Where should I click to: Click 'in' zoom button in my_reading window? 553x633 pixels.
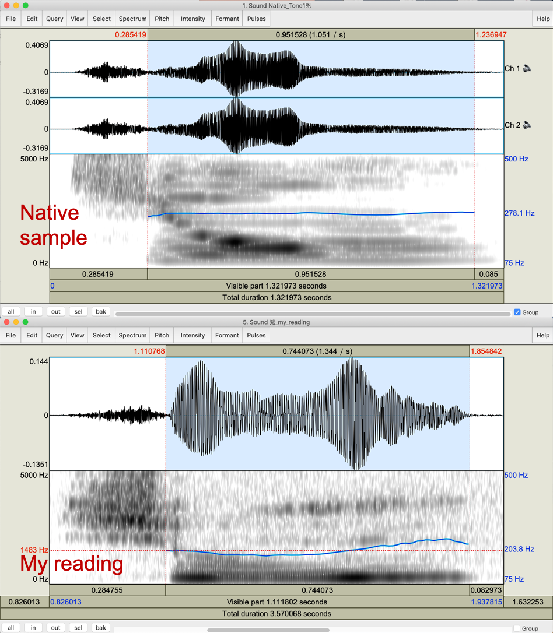[x=33, y=628]
